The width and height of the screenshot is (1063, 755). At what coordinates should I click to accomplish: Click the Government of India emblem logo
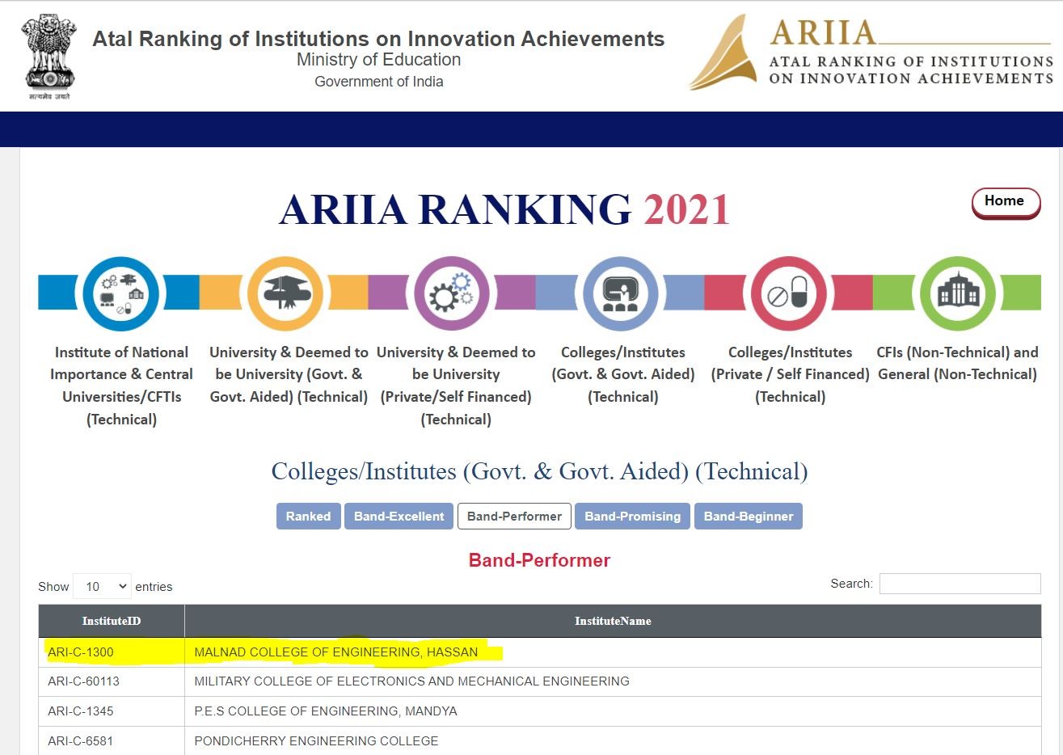pos(50,57)
